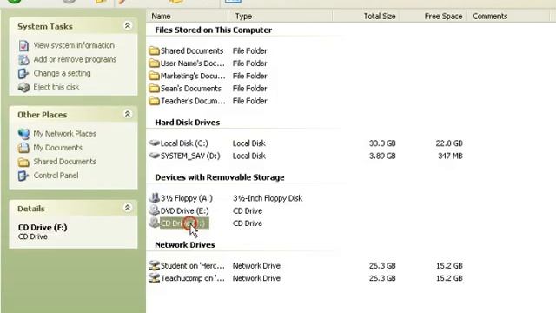Click the View system information icon
This screenshot has height=313, width=556.
pos(23,46)
